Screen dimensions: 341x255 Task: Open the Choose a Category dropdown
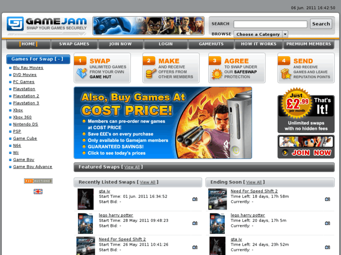tap(261, 34)
